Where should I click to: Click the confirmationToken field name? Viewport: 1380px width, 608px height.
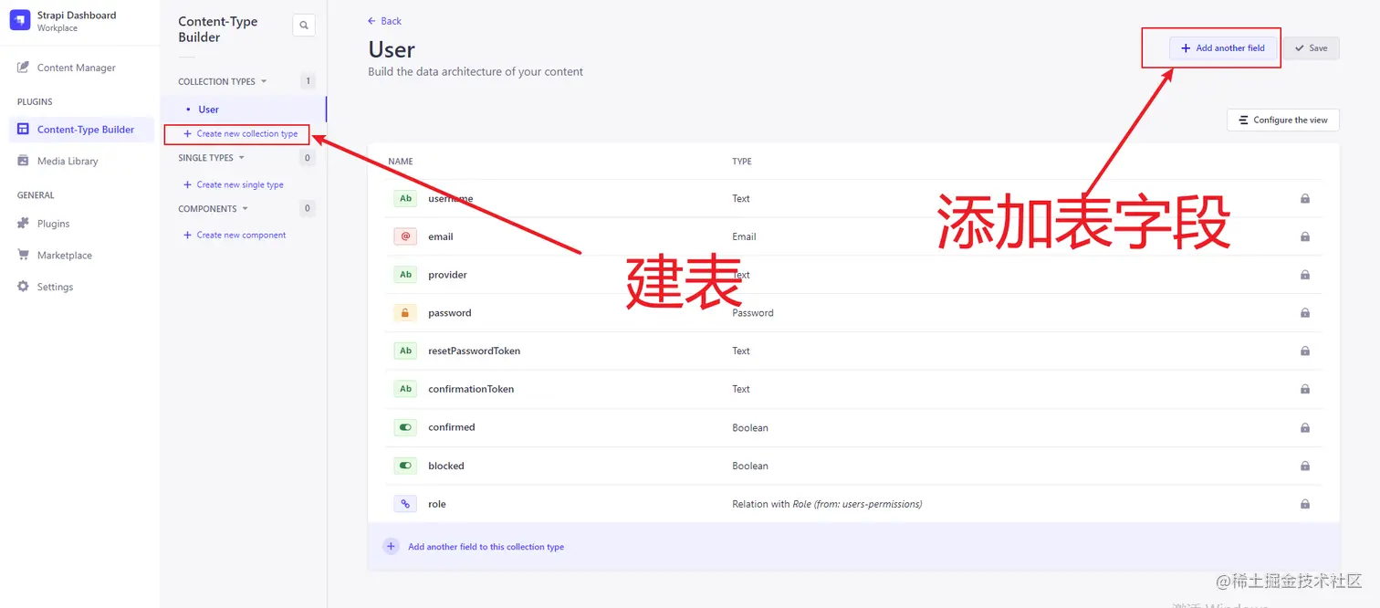471,389
